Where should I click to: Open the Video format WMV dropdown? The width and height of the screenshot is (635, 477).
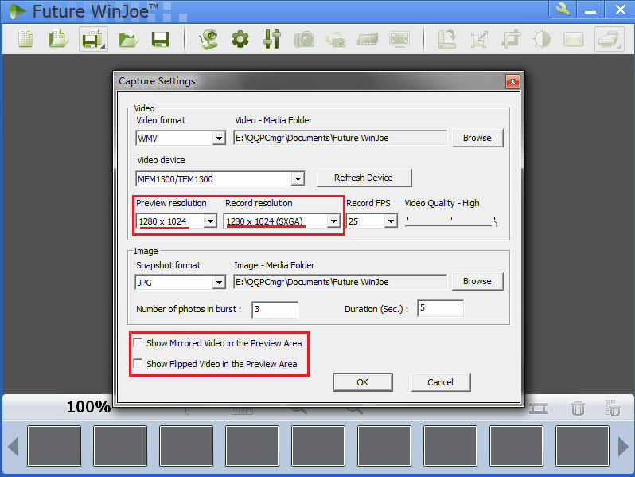pos(219,139)
